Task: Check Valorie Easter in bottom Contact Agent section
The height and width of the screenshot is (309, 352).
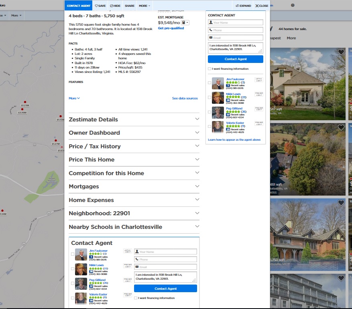Action: pyautogui.click(x=73, y=298)
